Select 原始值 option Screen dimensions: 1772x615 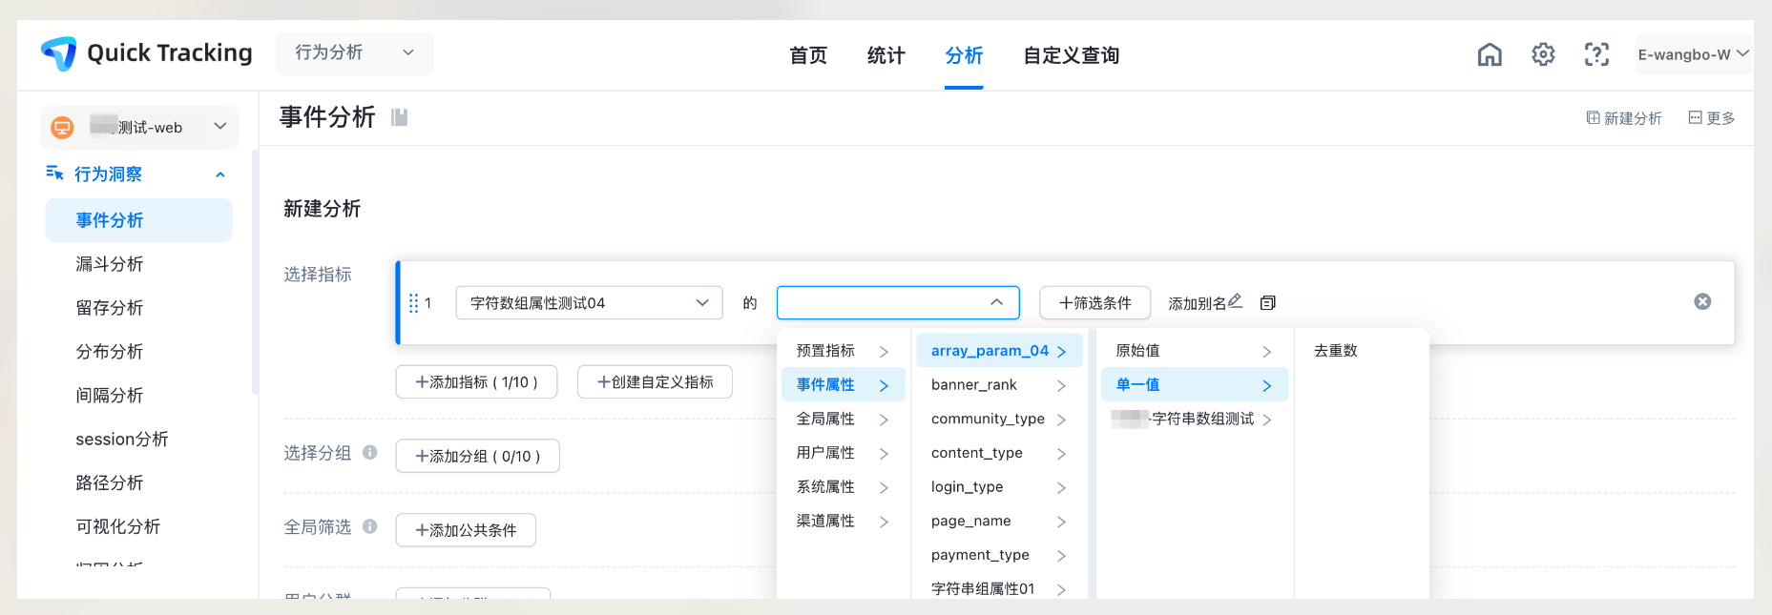[1195, 351]
